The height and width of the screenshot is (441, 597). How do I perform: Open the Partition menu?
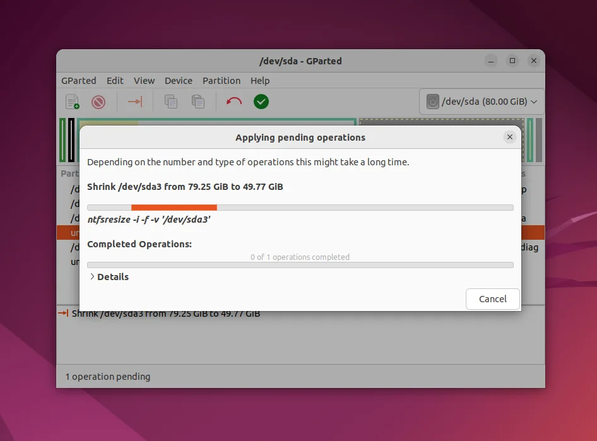point(222,81)
